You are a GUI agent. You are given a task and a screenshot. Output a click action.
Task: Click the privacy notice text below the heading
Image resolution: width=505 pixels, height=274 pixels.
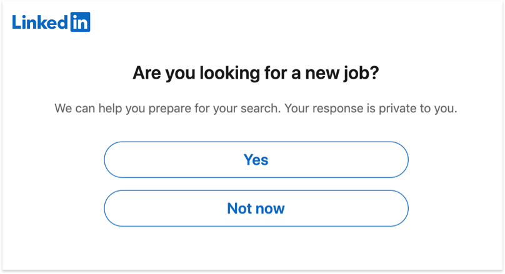point(256,109)
